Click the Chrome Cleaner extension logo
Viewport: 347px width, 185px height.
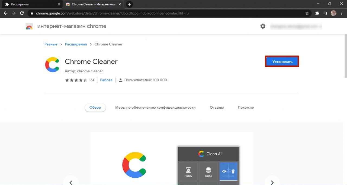52,65
